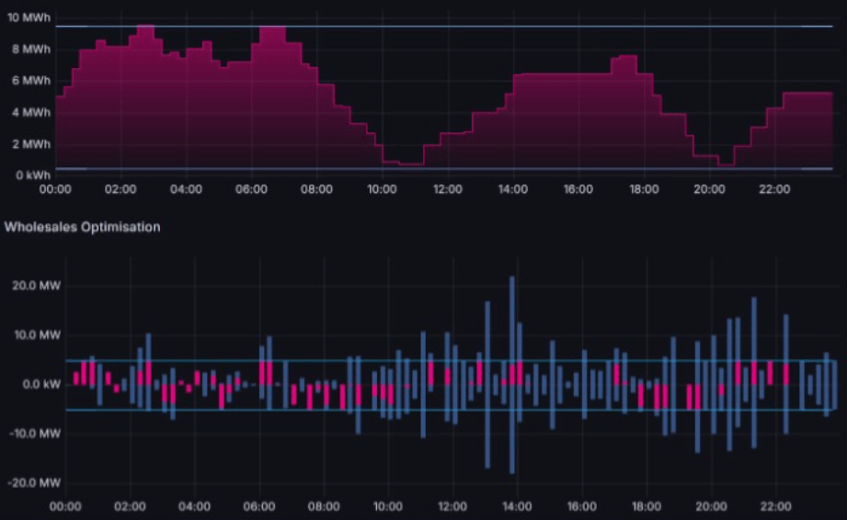This screenshot has height=520, width=847.
Task: Select the 06:00 tick on lower chart
Action: (260, 505)
